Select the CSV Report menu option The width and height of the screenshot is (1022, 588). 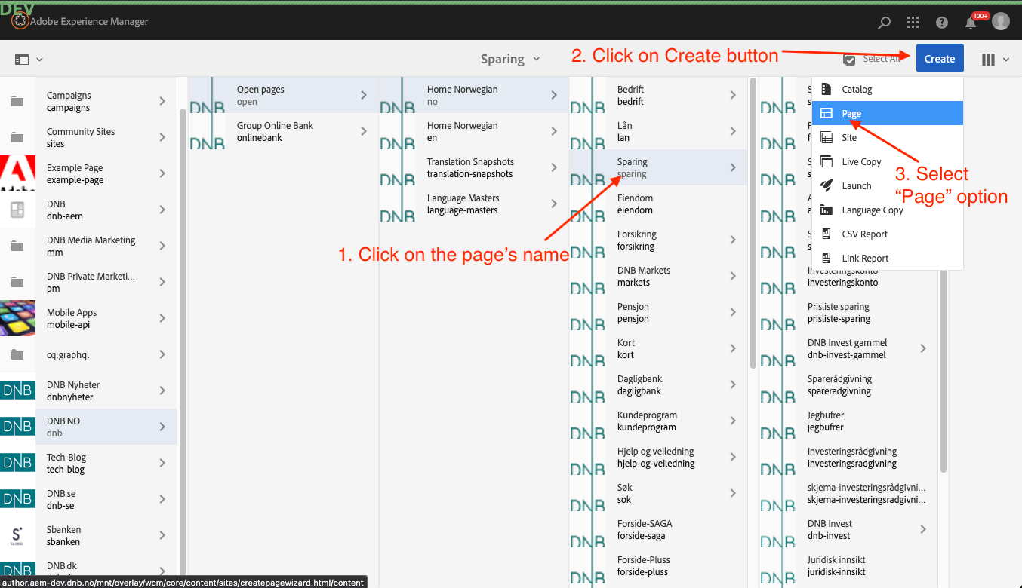pos(864,234)
